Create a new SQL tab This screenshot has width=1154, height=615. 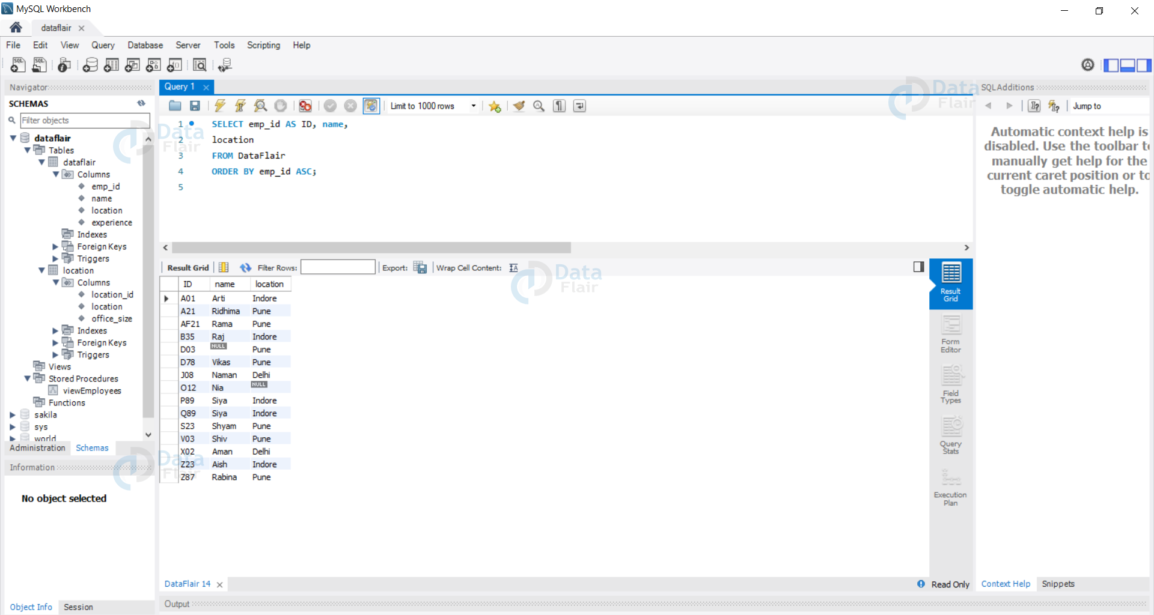tap(18, 65)
